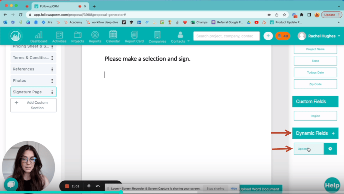Click the Loom grid drag handle icon
The image size is (344, 194).
coord(89,186)
